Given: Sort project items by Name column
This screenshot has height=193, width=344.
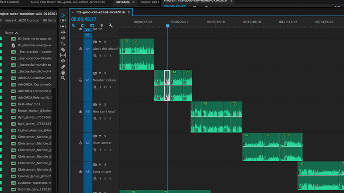Looking at the screenshot, I should click(x=11, y=32).
